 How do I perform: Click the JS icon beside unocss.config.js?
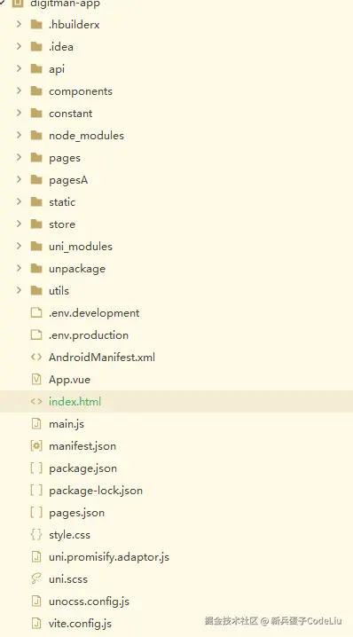(x=36, y=601)
